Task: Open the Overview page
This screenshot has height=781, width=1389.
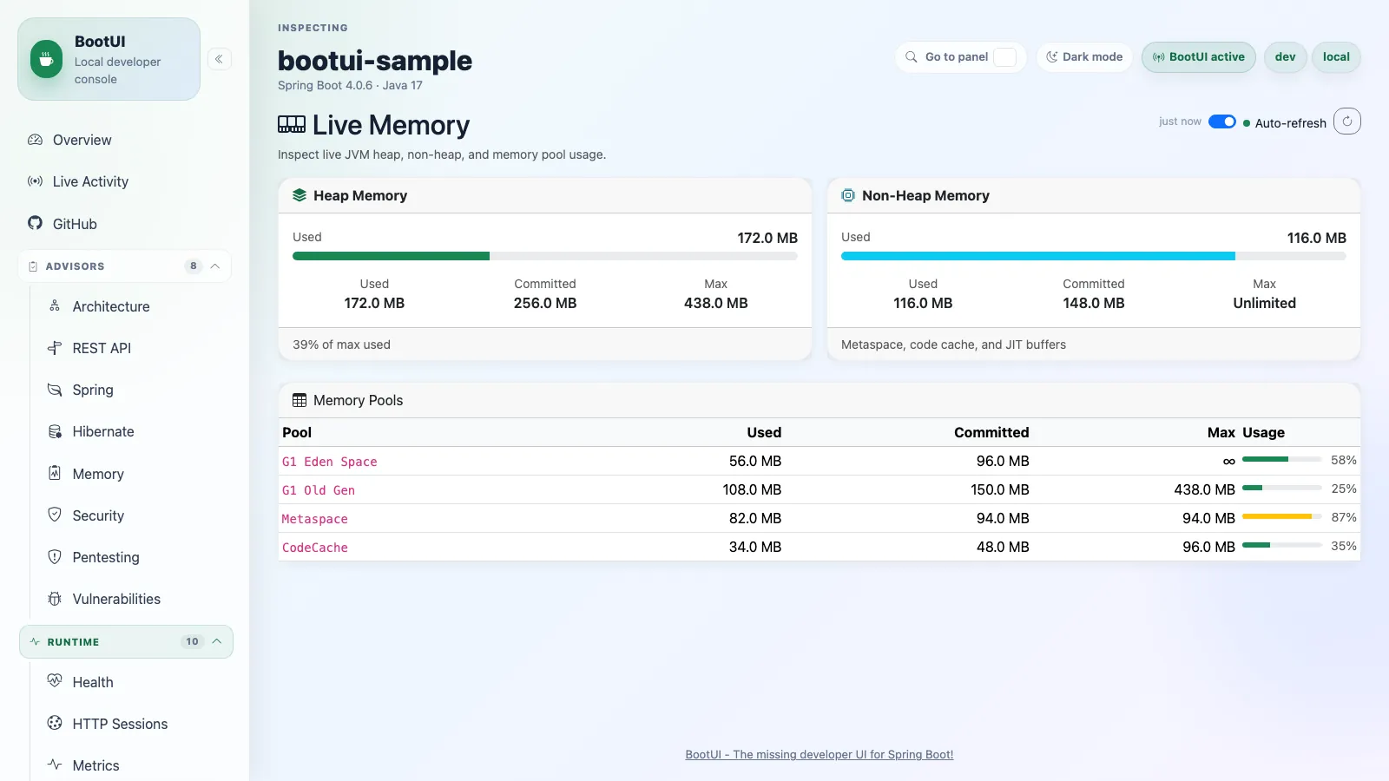Action: pos(125,140)
